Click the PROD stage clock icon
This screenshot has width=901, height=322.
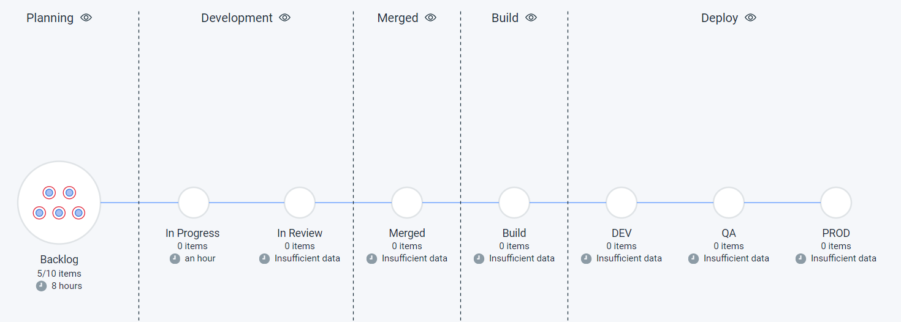[801, 258]
